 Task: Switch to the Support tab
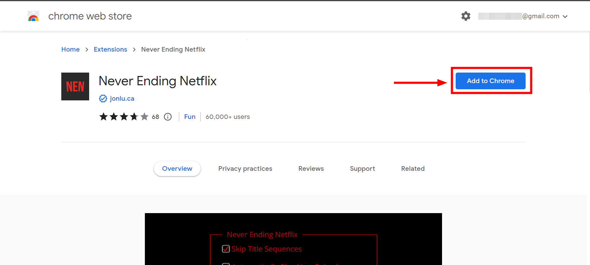coord(362,169)
